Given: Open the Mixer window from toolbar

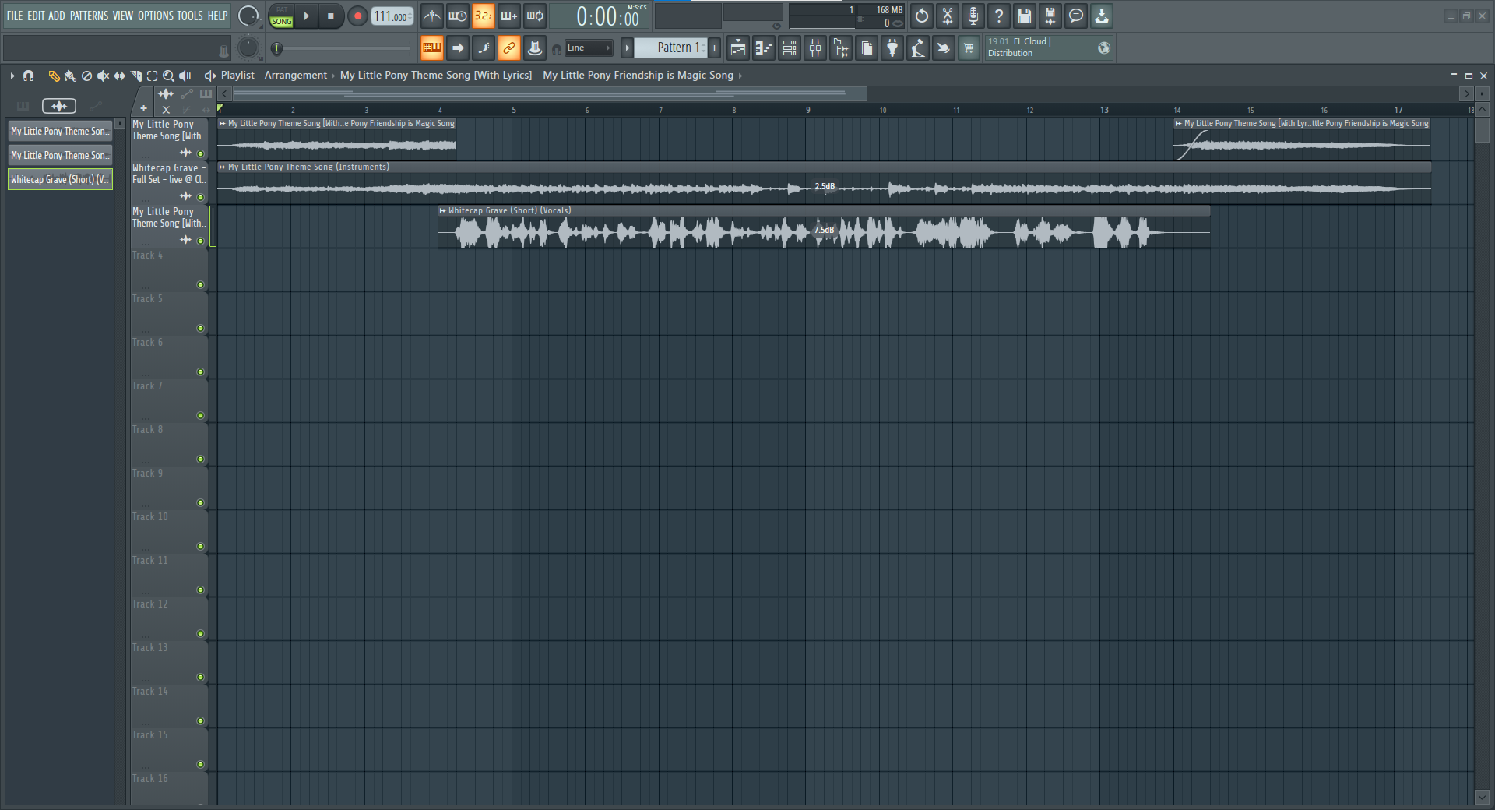Looking at the screenshot, I should [x=815, y=48].
